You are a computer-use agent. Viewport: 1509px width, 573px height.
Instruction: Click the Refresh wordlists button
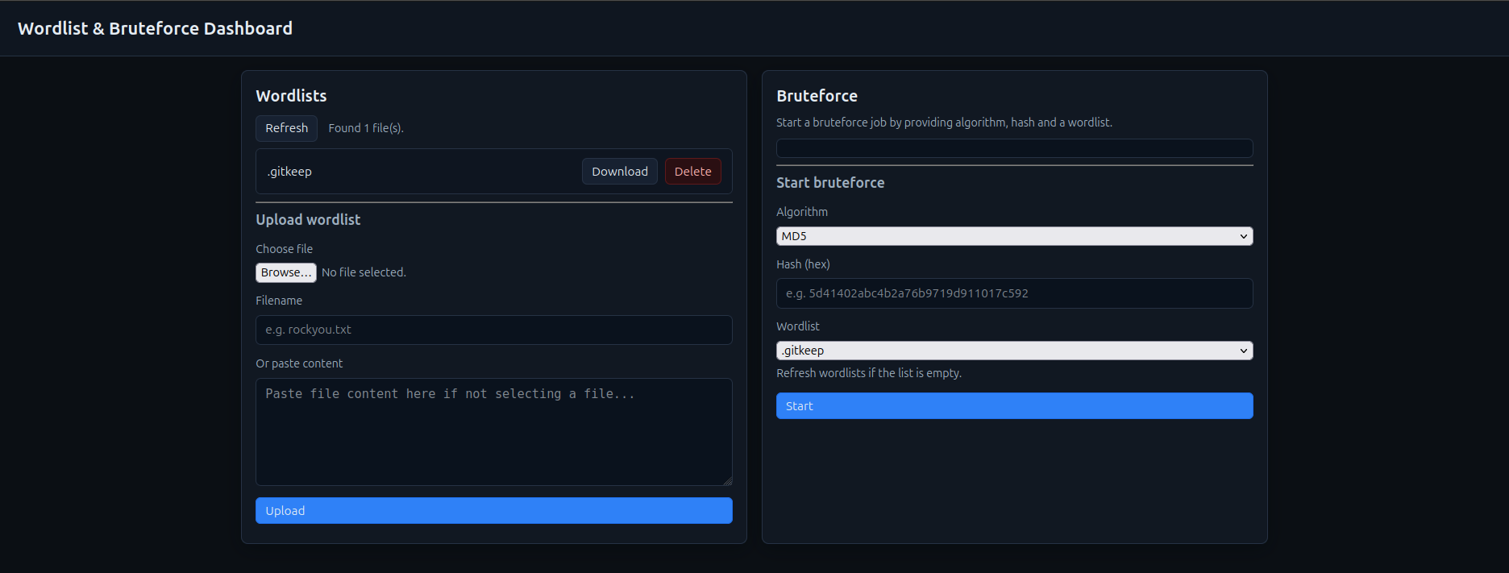[286, 128]
